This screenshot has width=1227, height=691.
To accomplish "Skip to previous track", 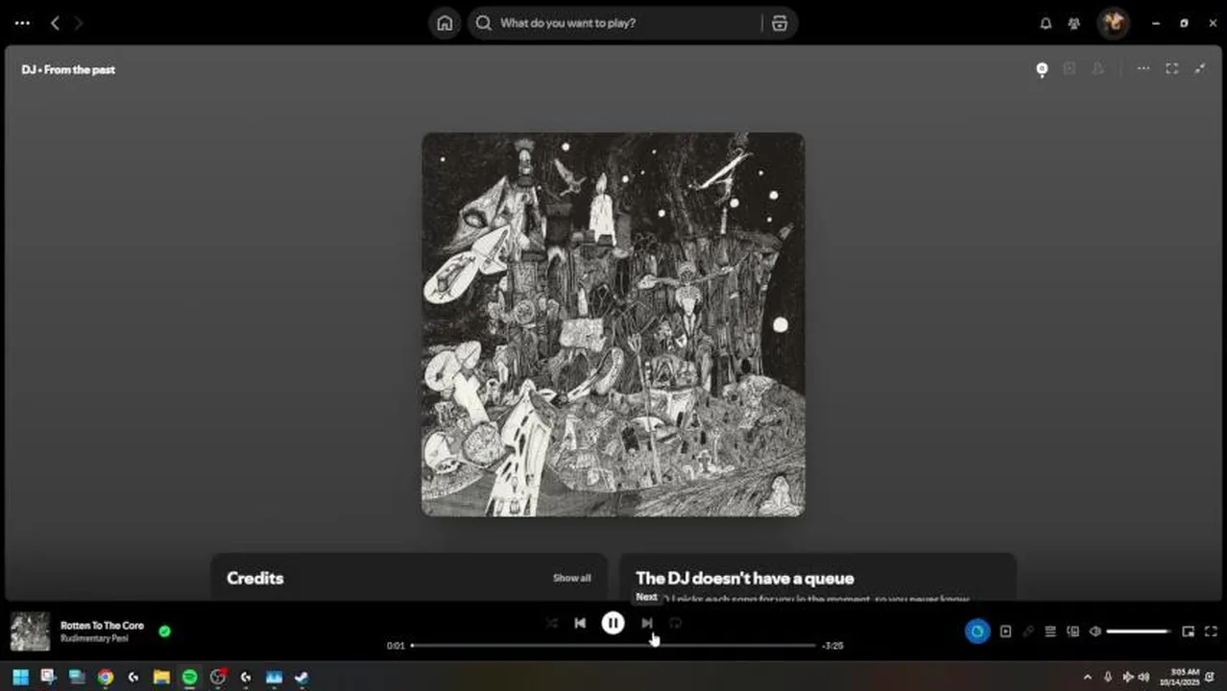I will click(580, 623).
